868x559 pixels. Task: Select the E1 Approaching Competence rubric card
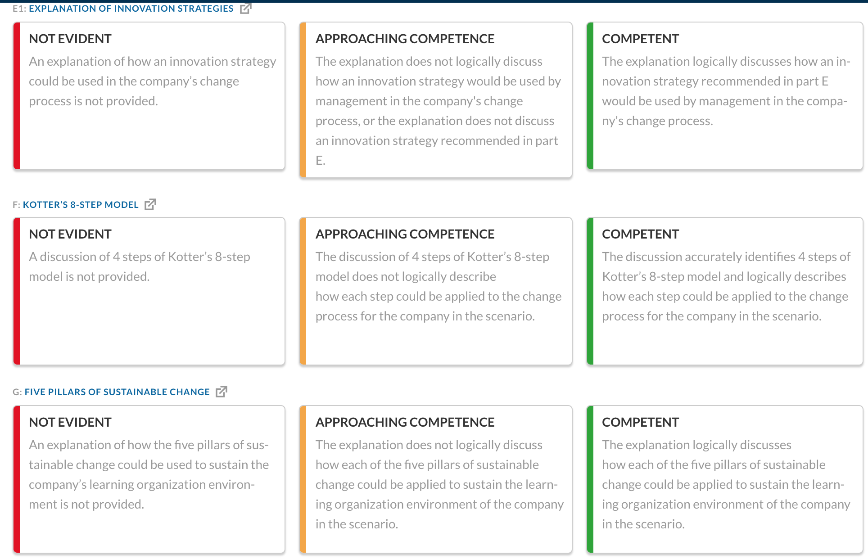(436, 100)
